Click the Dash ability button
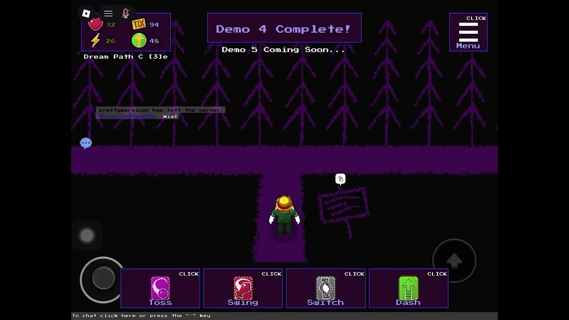This screenshot has width=569, height=320. pos(409,288)
